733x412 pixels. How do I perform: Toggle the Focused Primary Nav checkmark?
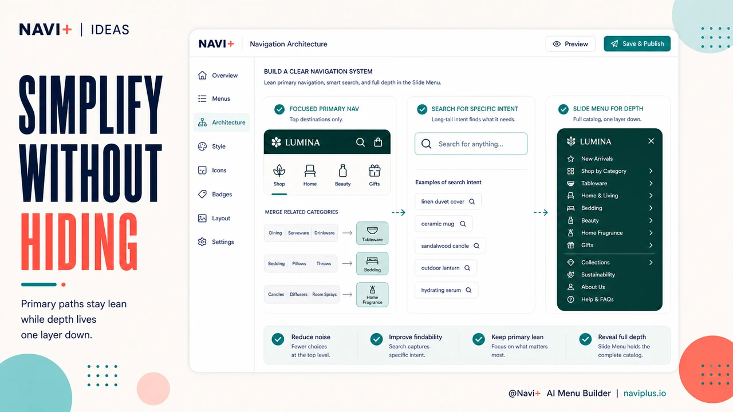(x=279, y=109)
